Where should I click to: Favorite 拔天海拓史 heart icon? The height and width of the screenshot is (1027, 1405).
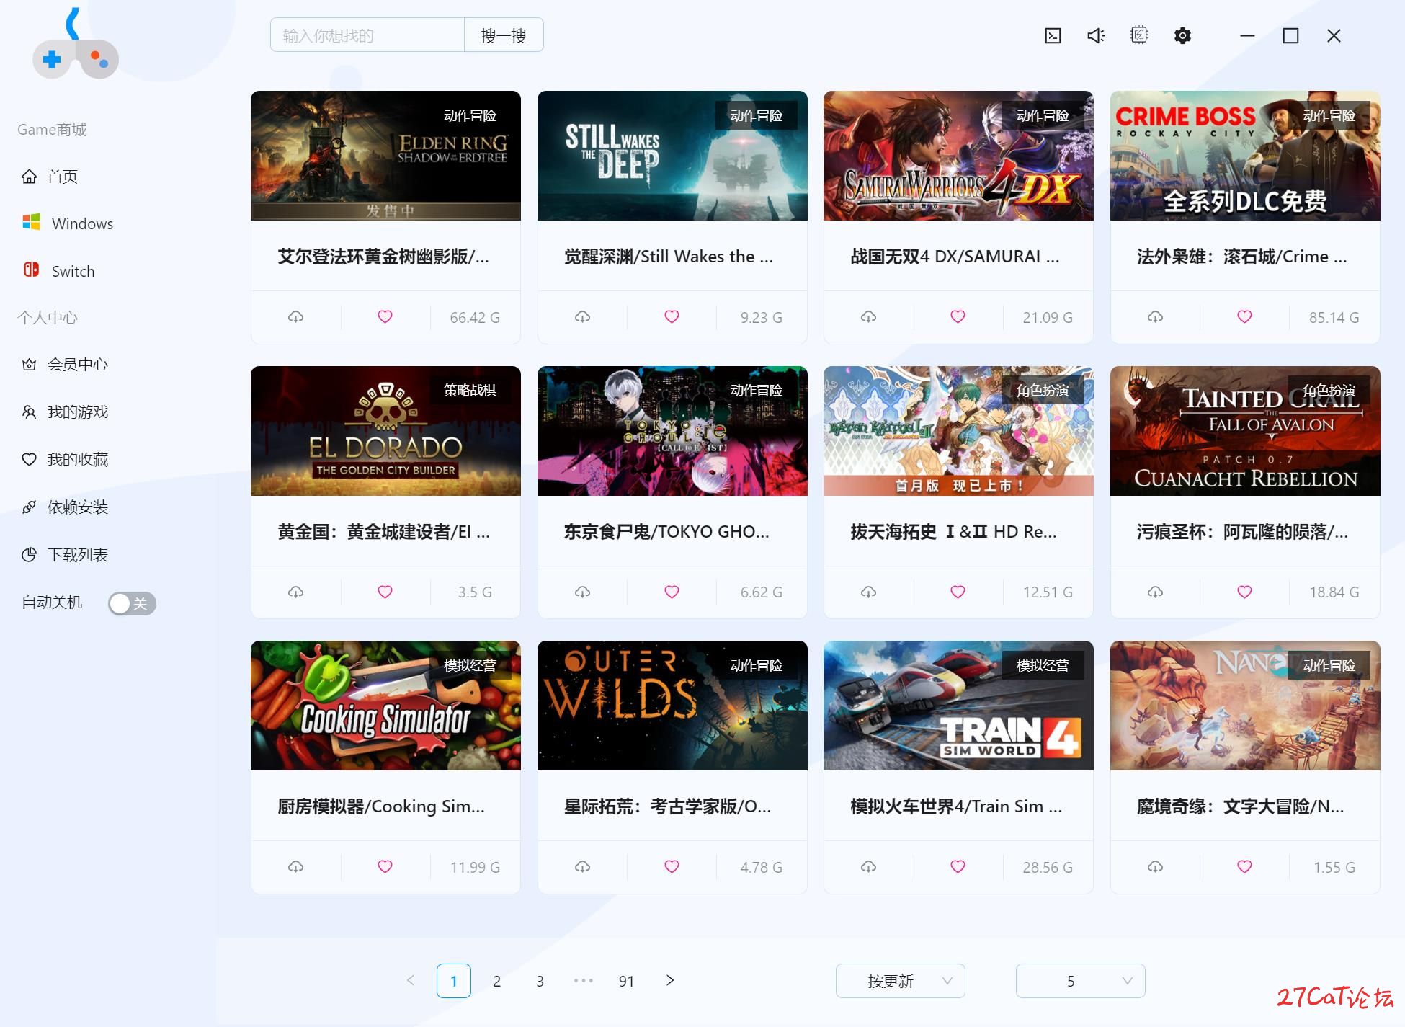click(x=958, y=592)
